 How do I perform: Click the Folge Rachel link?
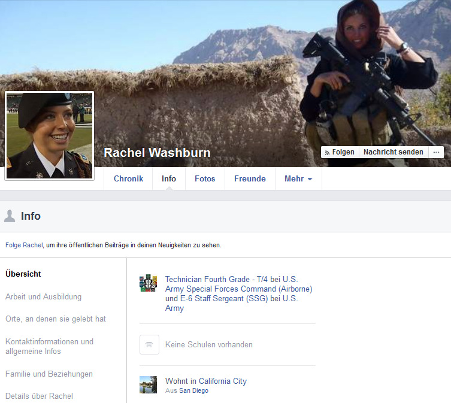[x=24, y=245]
